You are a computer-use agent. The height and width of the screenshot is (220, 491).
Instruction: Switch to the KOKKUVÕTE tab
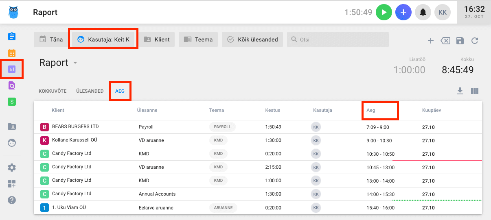(x=53, y=91)
